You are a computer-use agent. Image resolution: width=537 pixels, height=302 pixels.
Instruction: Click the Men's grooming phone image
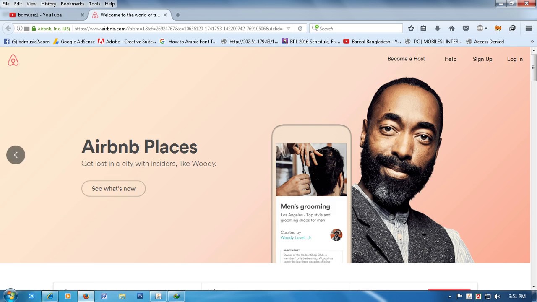coord(311,170)
